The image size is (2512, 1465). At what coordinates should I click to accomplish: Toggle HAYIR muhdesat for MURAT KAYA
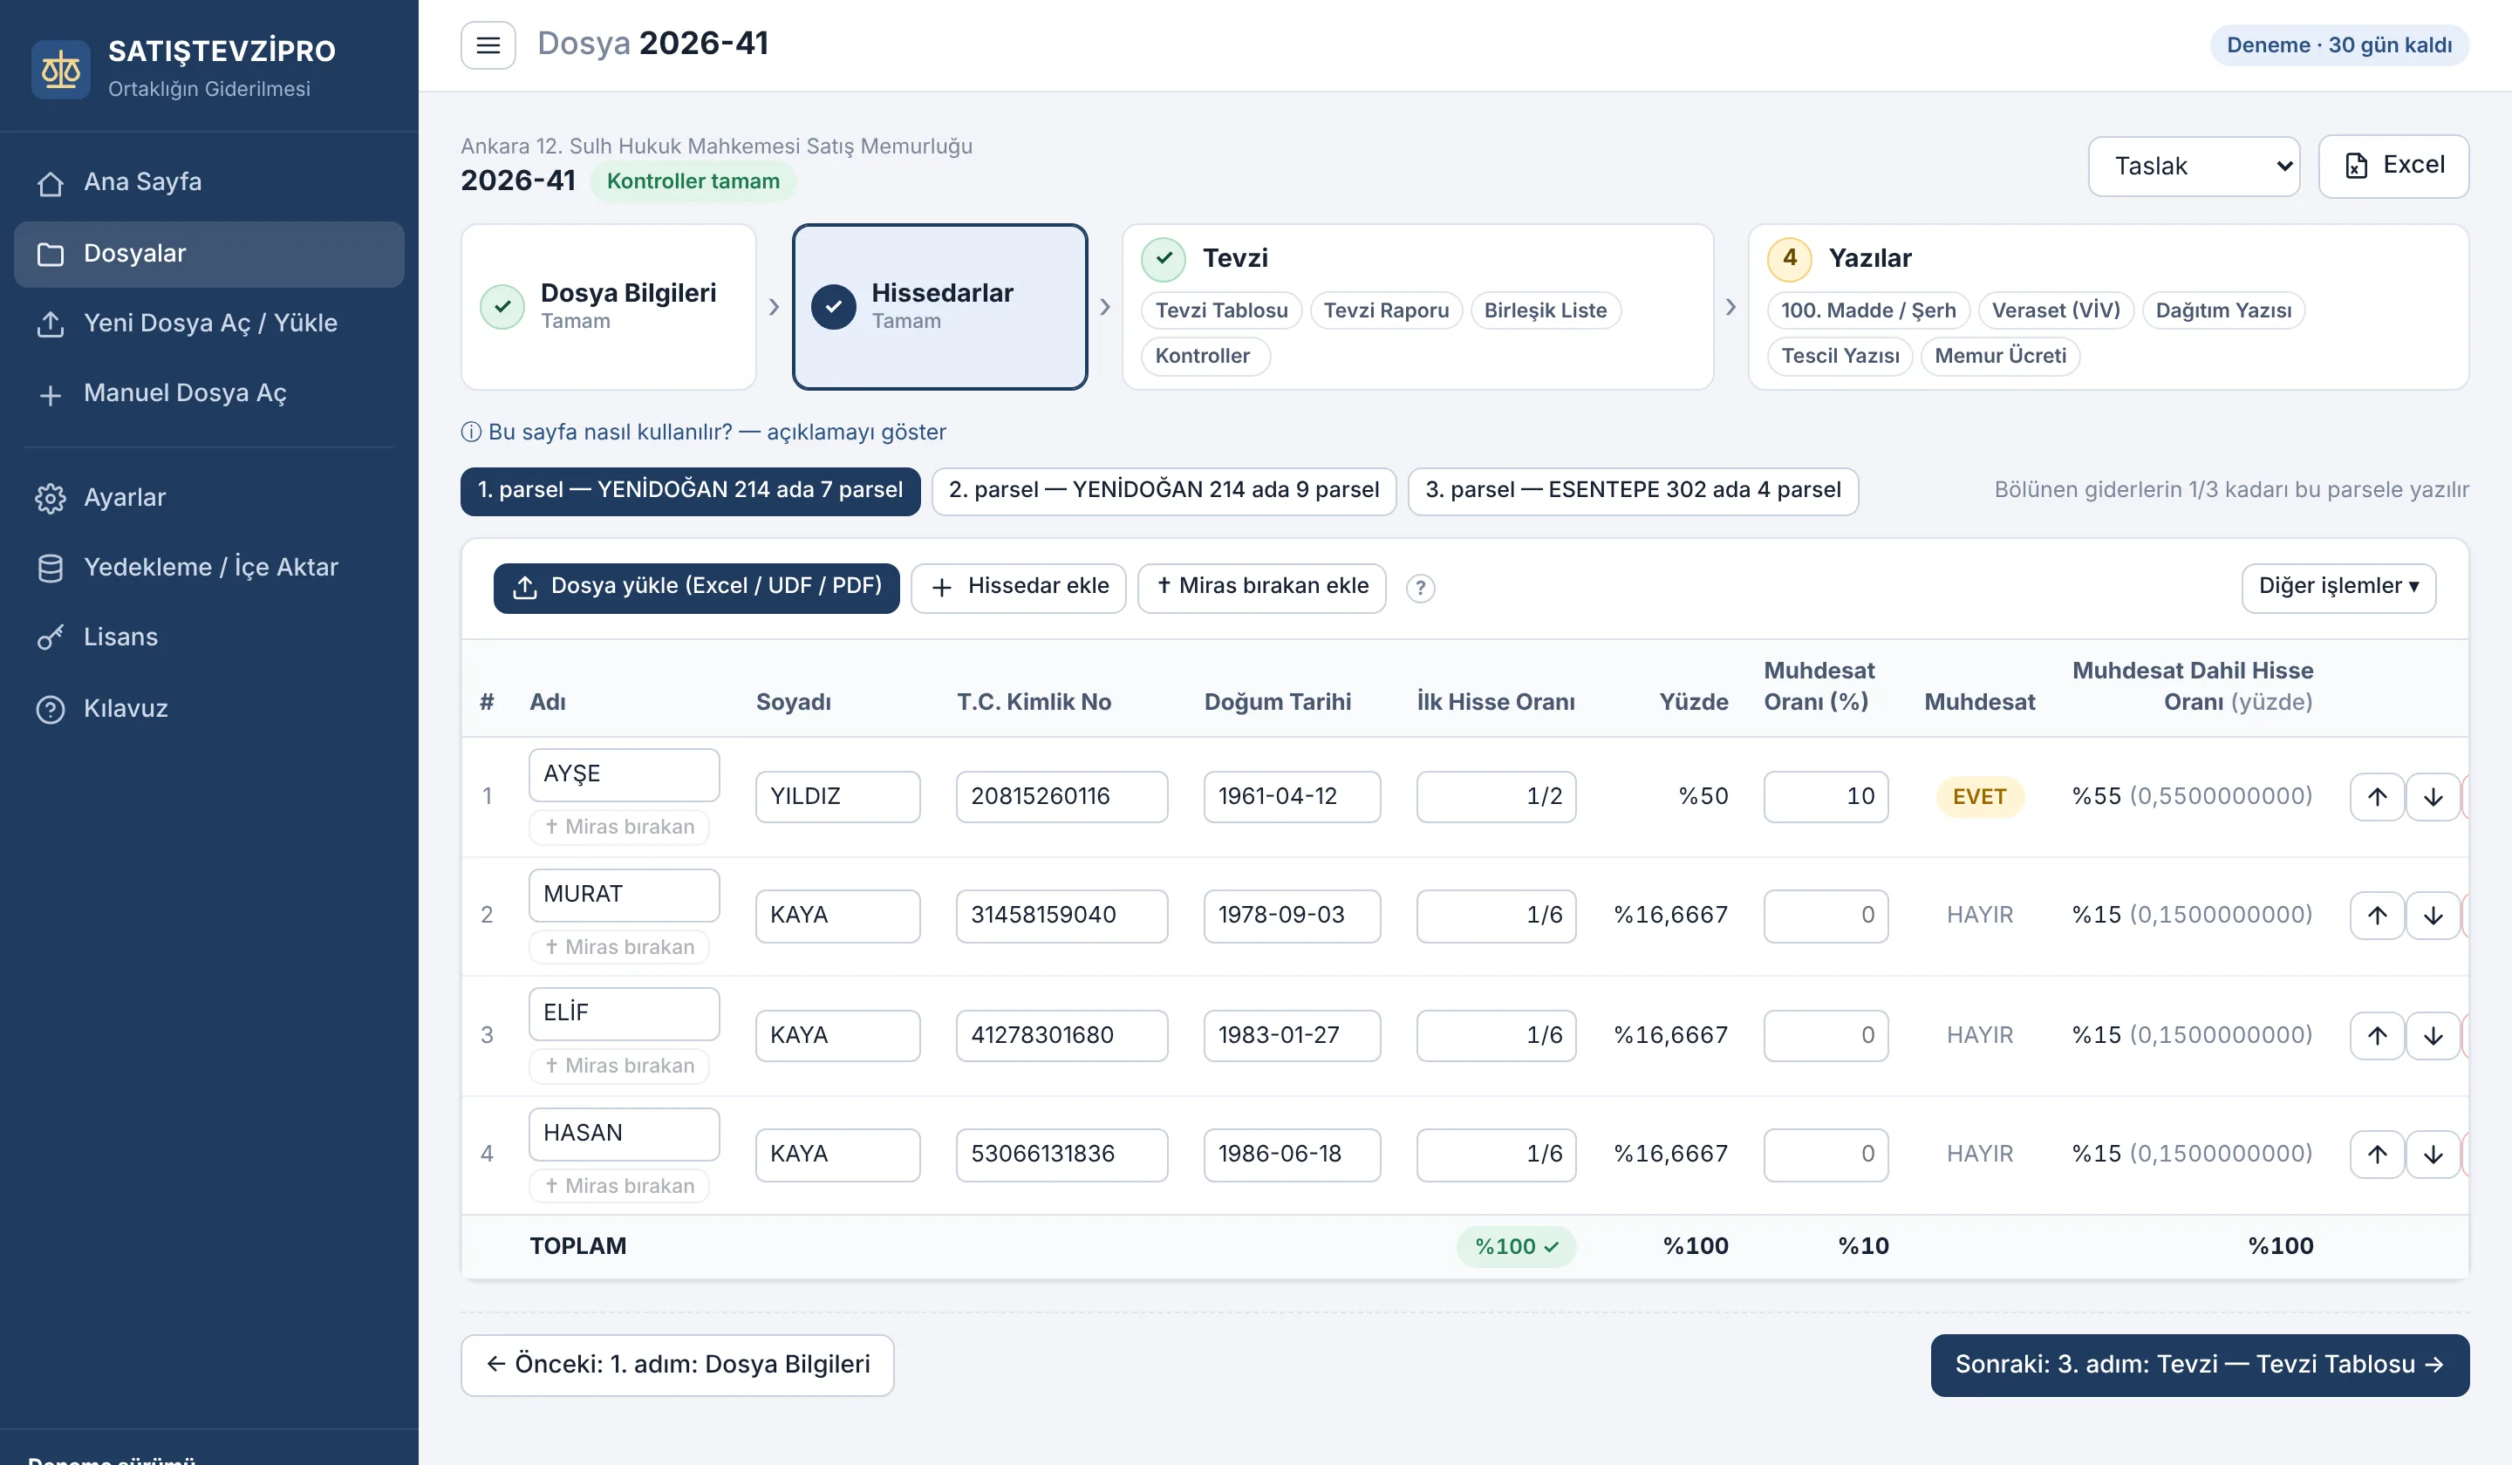pos(1980,915)
